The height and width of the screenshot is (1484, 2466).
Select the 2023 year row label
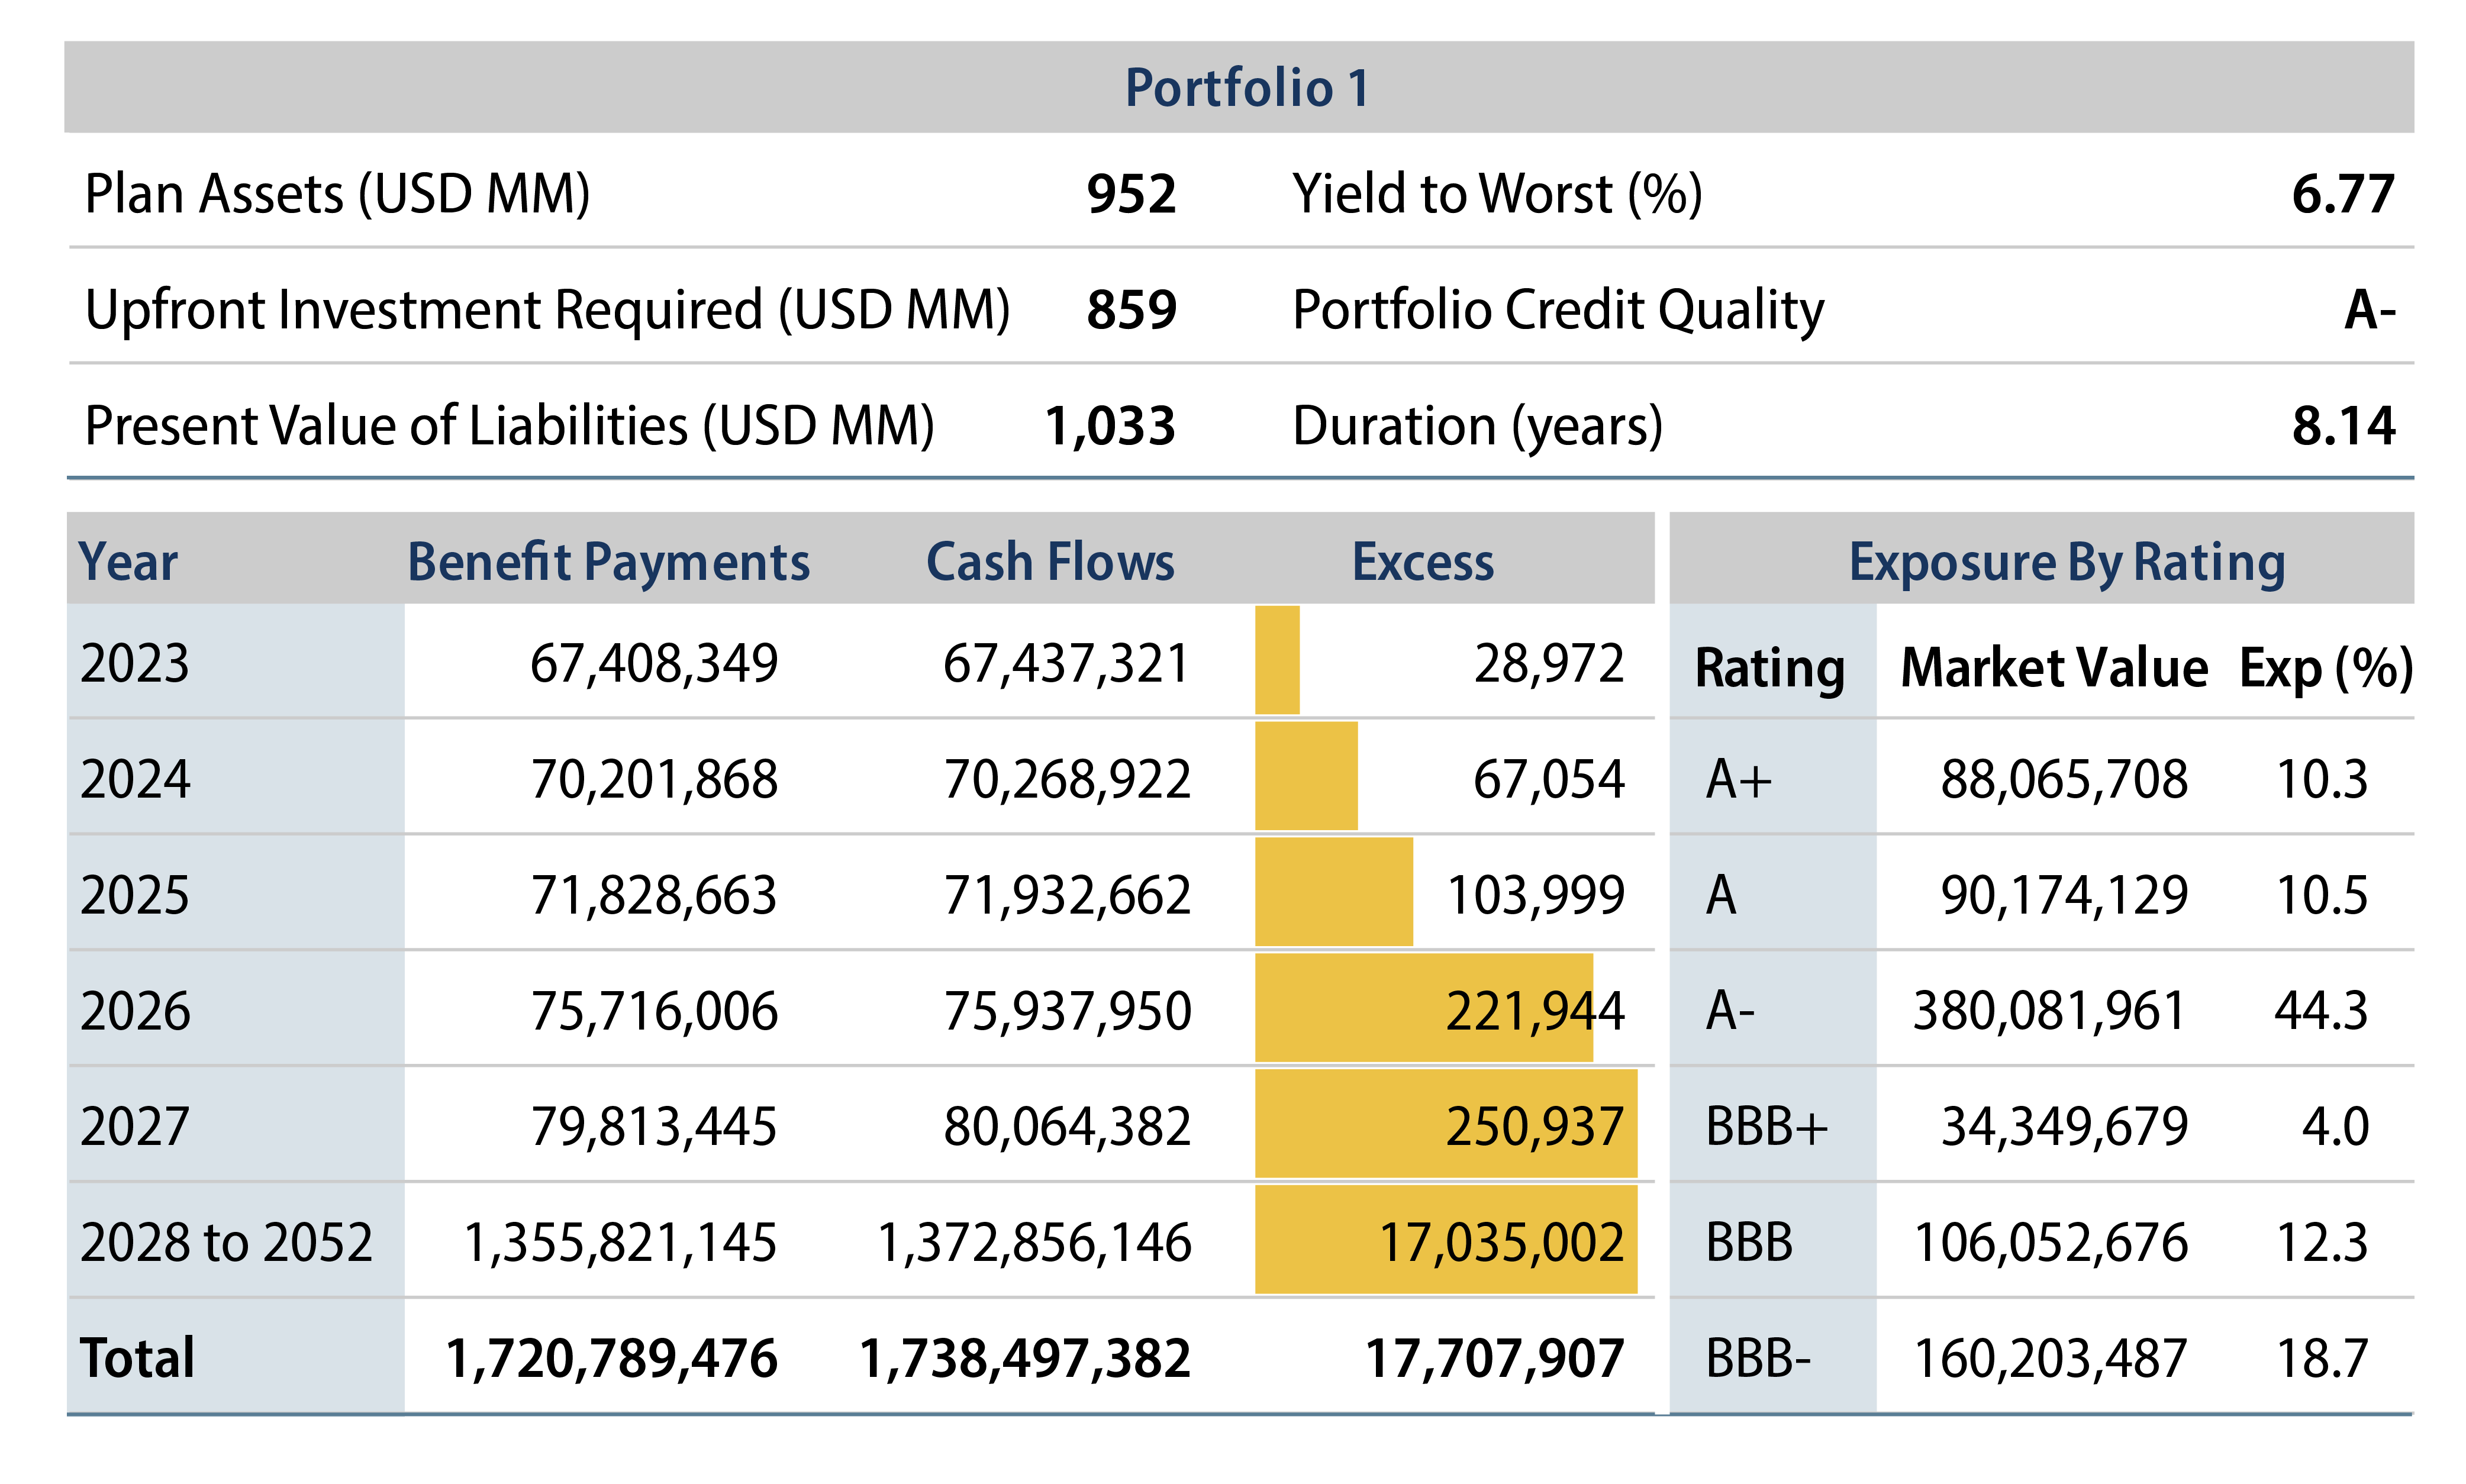point(135,663)
